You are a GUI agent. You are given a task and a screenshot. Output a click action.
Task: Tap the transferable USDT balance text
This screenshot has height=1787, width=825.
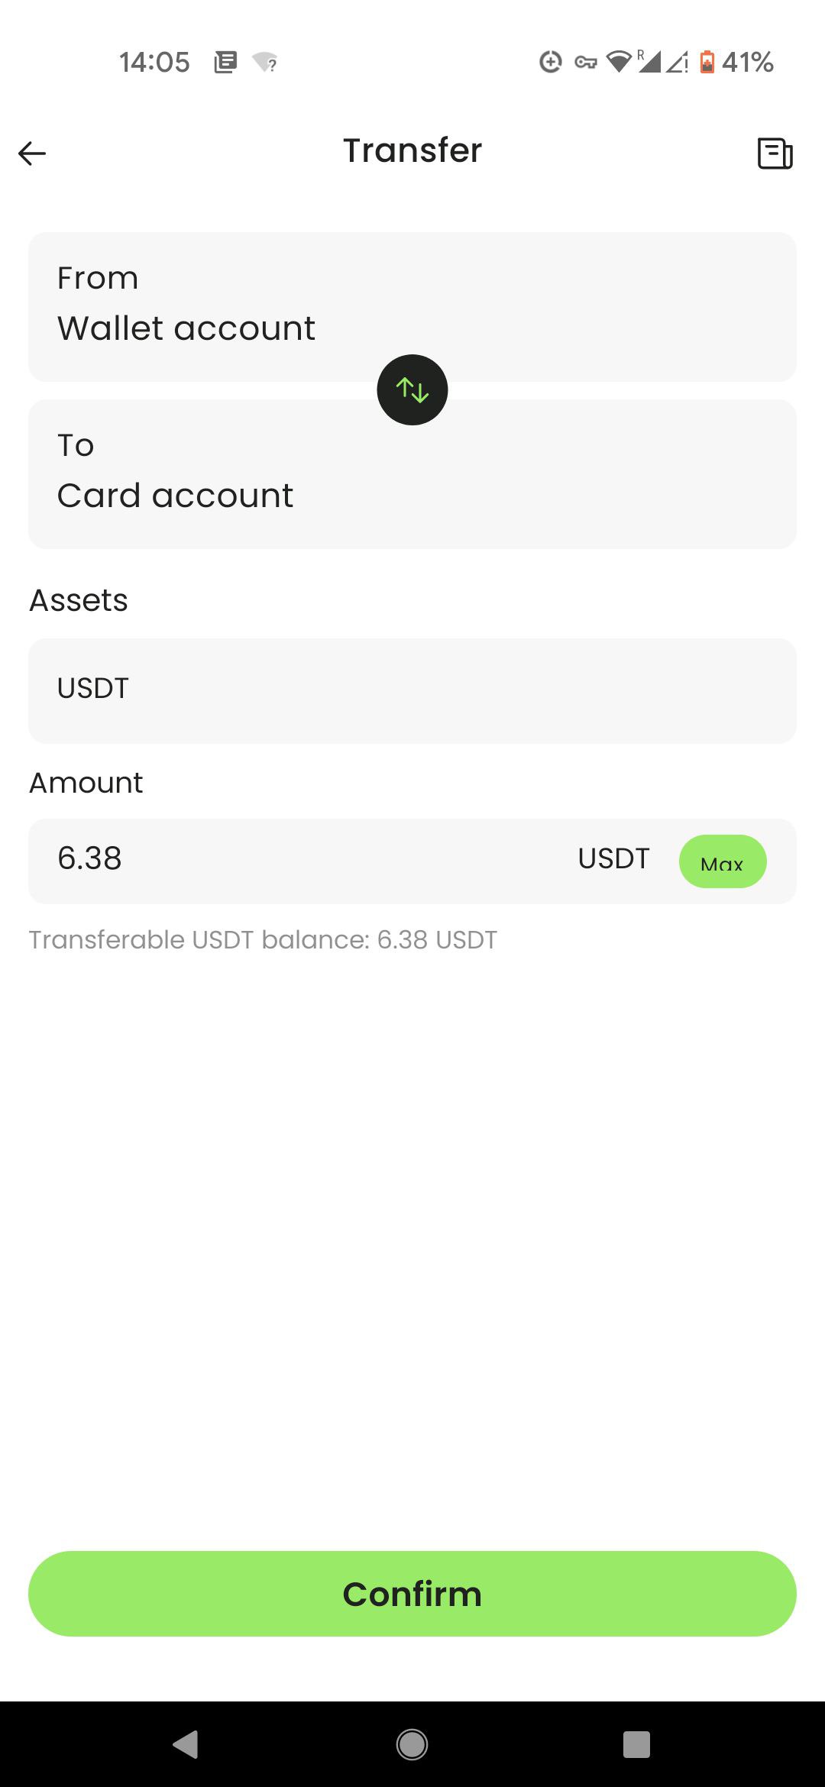(263, 939)
